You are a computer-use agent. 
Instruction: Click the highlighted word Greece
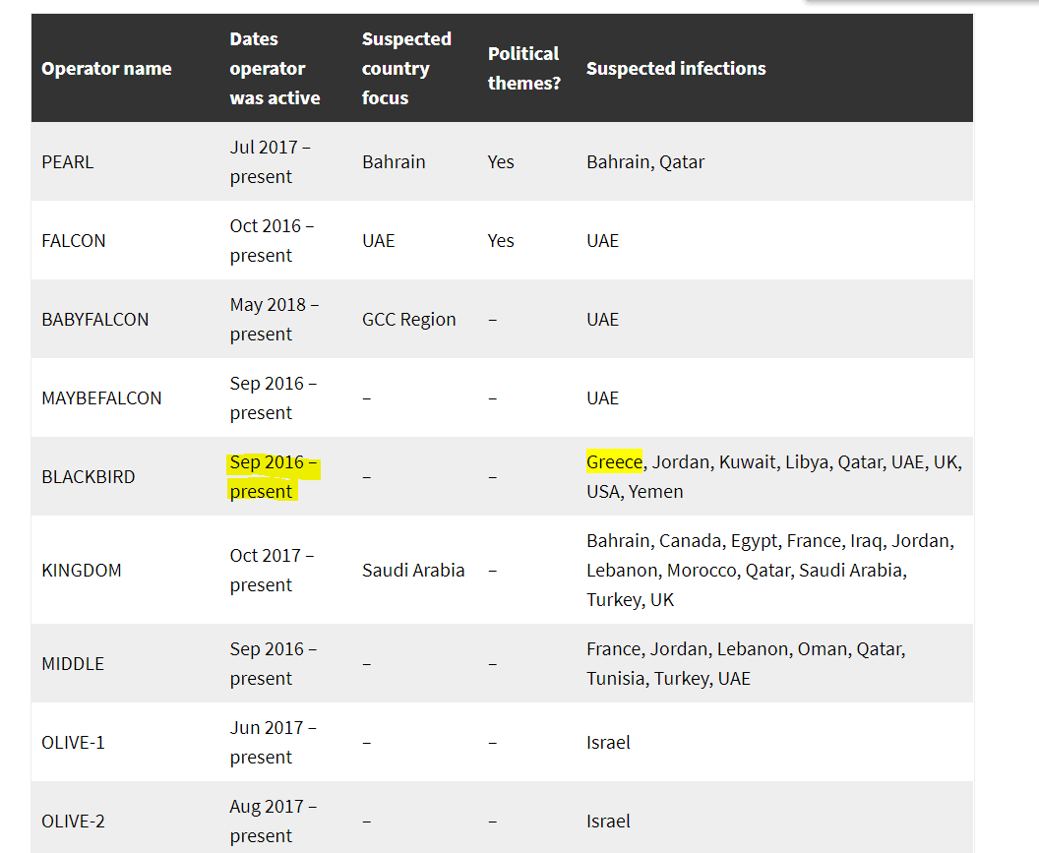(614, 462)
